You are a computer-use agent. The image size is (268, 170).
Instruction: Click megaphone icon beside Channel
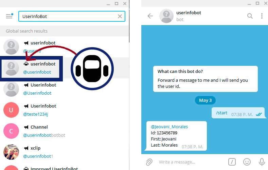click(x=26, y=127)
